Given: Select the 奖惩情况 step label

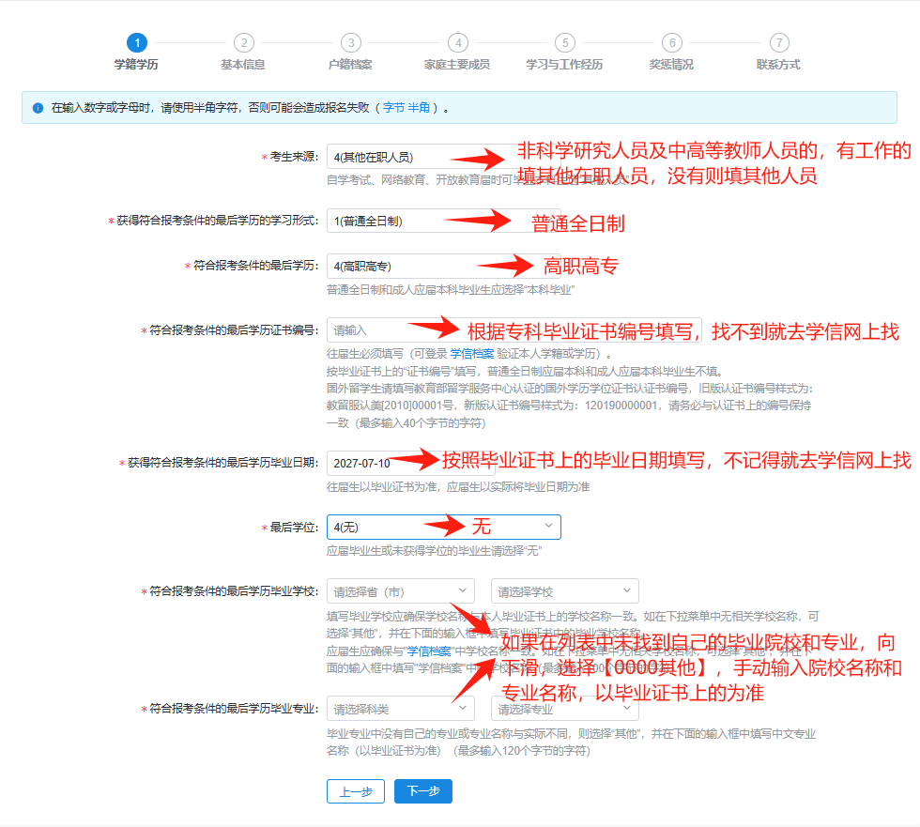Looking at the screenshot, I should click(672, 65).
